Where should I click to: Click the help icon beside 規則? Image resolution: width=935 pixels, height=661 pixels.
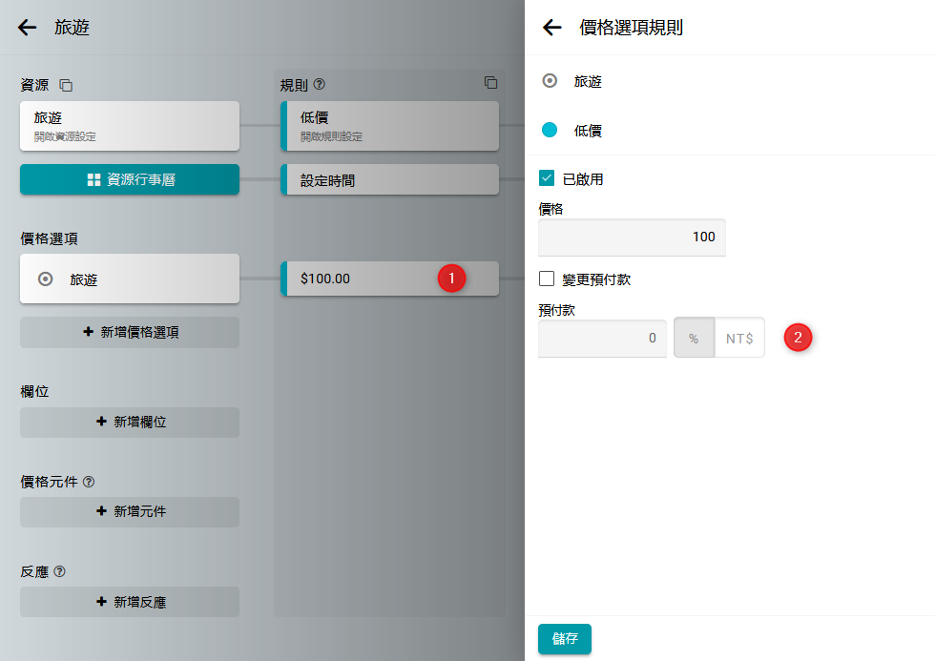click(x=320, y=84)
